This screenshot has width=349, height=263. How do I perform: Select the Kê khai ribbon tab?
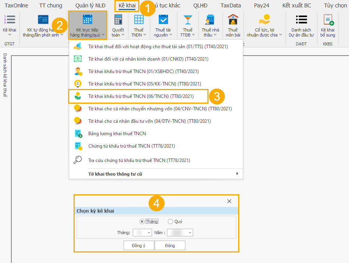127,5
